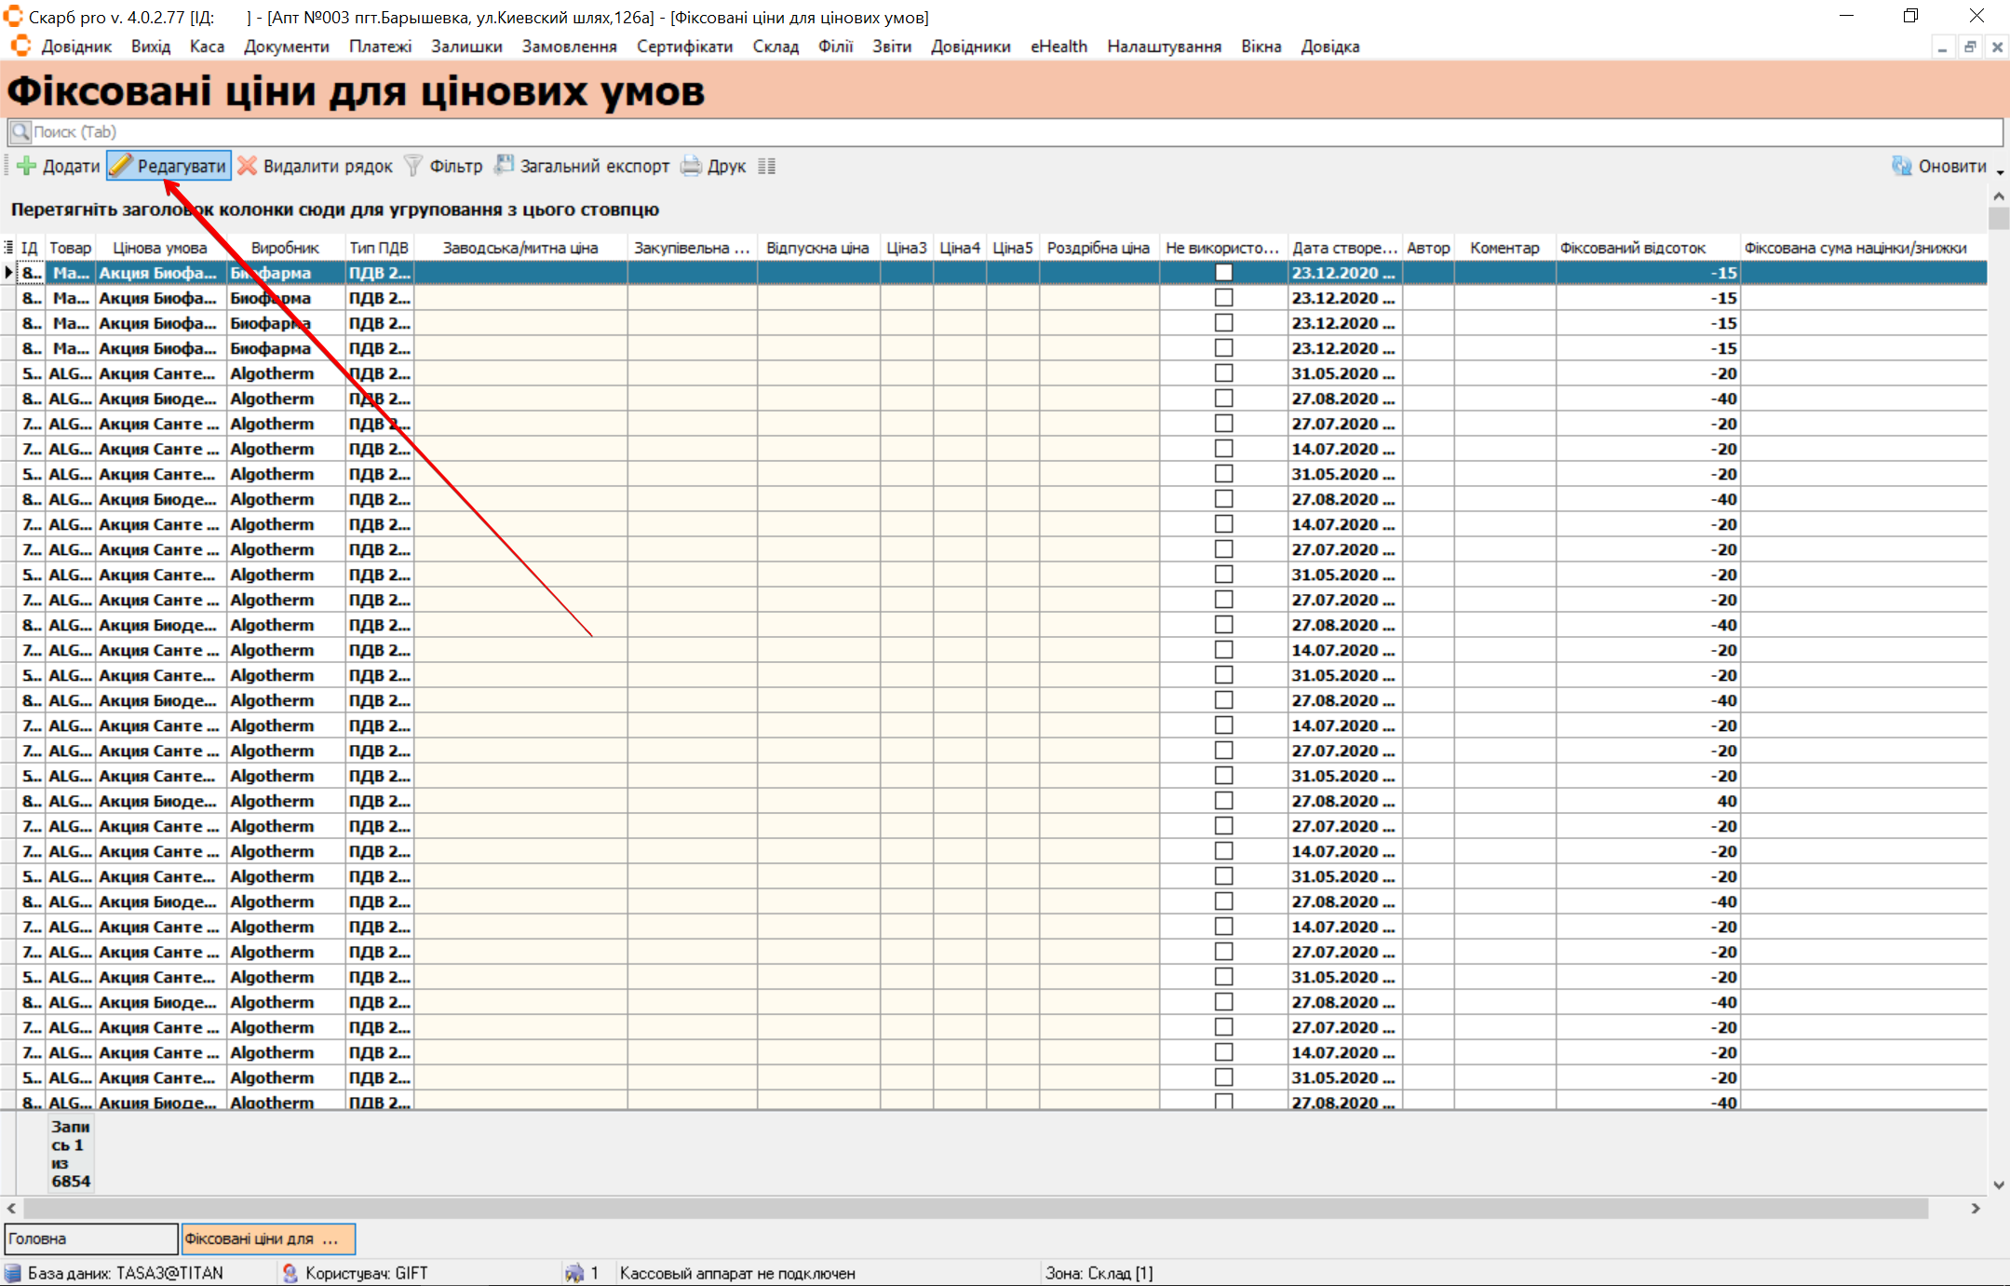2010x1286 pixels.
Task: Open the Фільтр funnel tool
Action: coord(413,166)
